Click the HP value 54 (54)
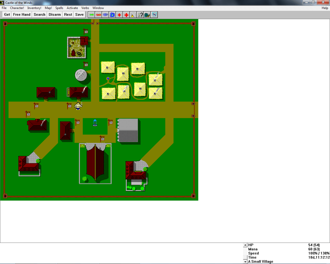 tap(314, 245)
